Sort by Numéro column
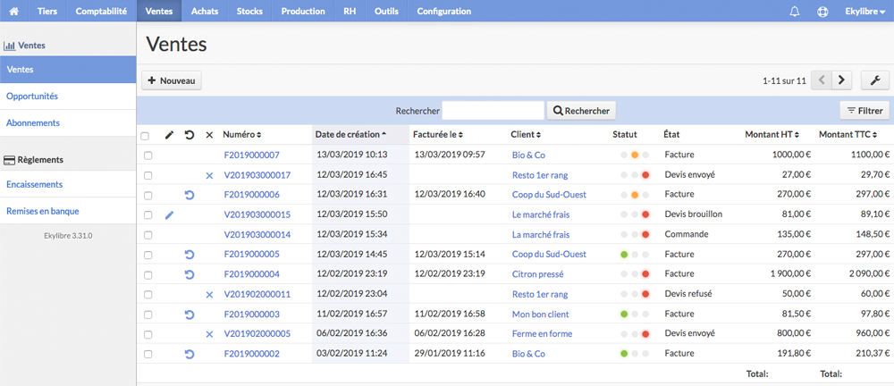This screenshot has width=894, height=386. point(241,135)
